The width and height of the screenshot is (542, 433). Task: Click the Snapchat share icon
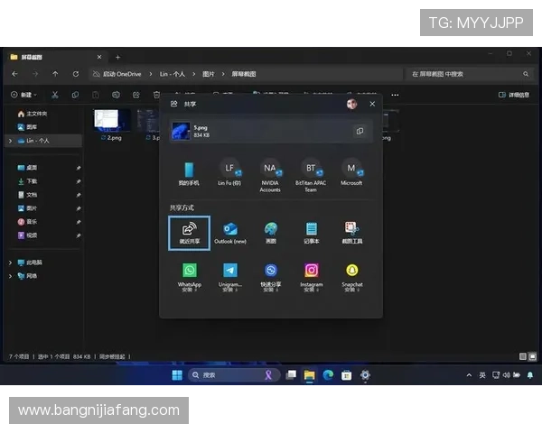pyautogui.click(x=351, y=274)
